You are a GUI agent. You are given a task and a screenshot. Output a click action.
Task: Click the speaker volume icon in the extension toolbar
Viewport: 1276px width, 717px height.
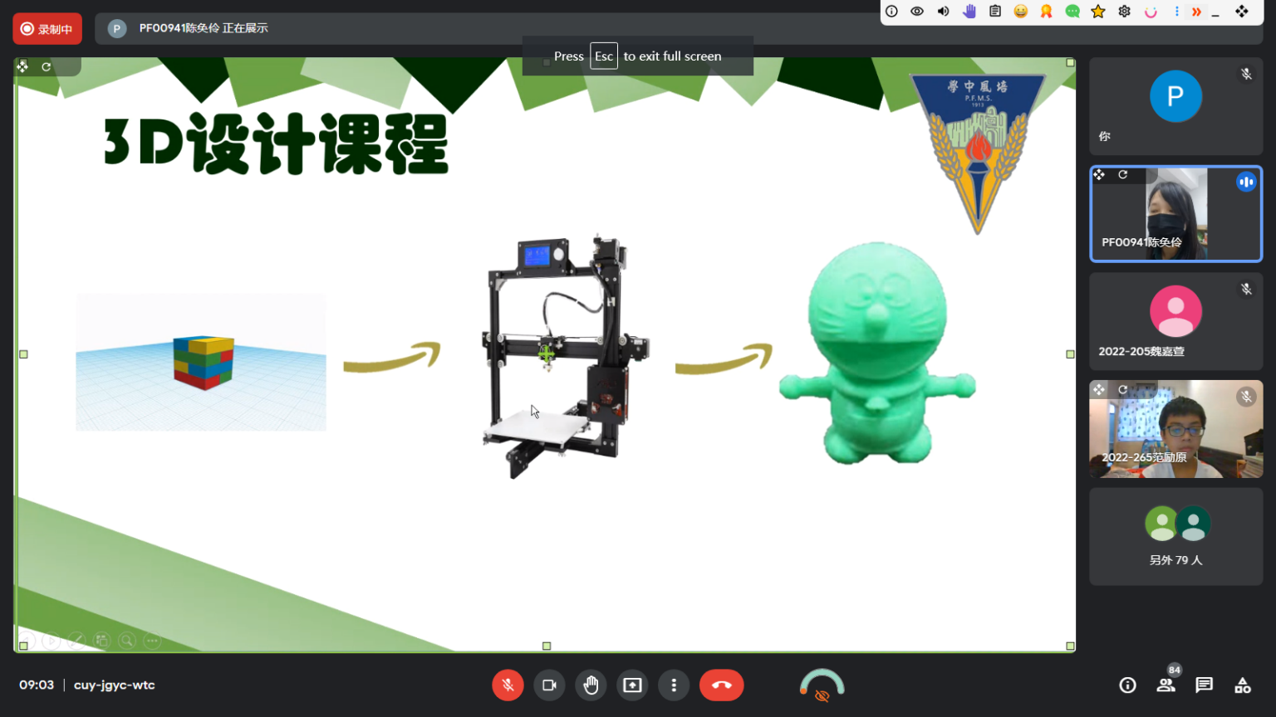pyautogui.click(x=943, y=12)
